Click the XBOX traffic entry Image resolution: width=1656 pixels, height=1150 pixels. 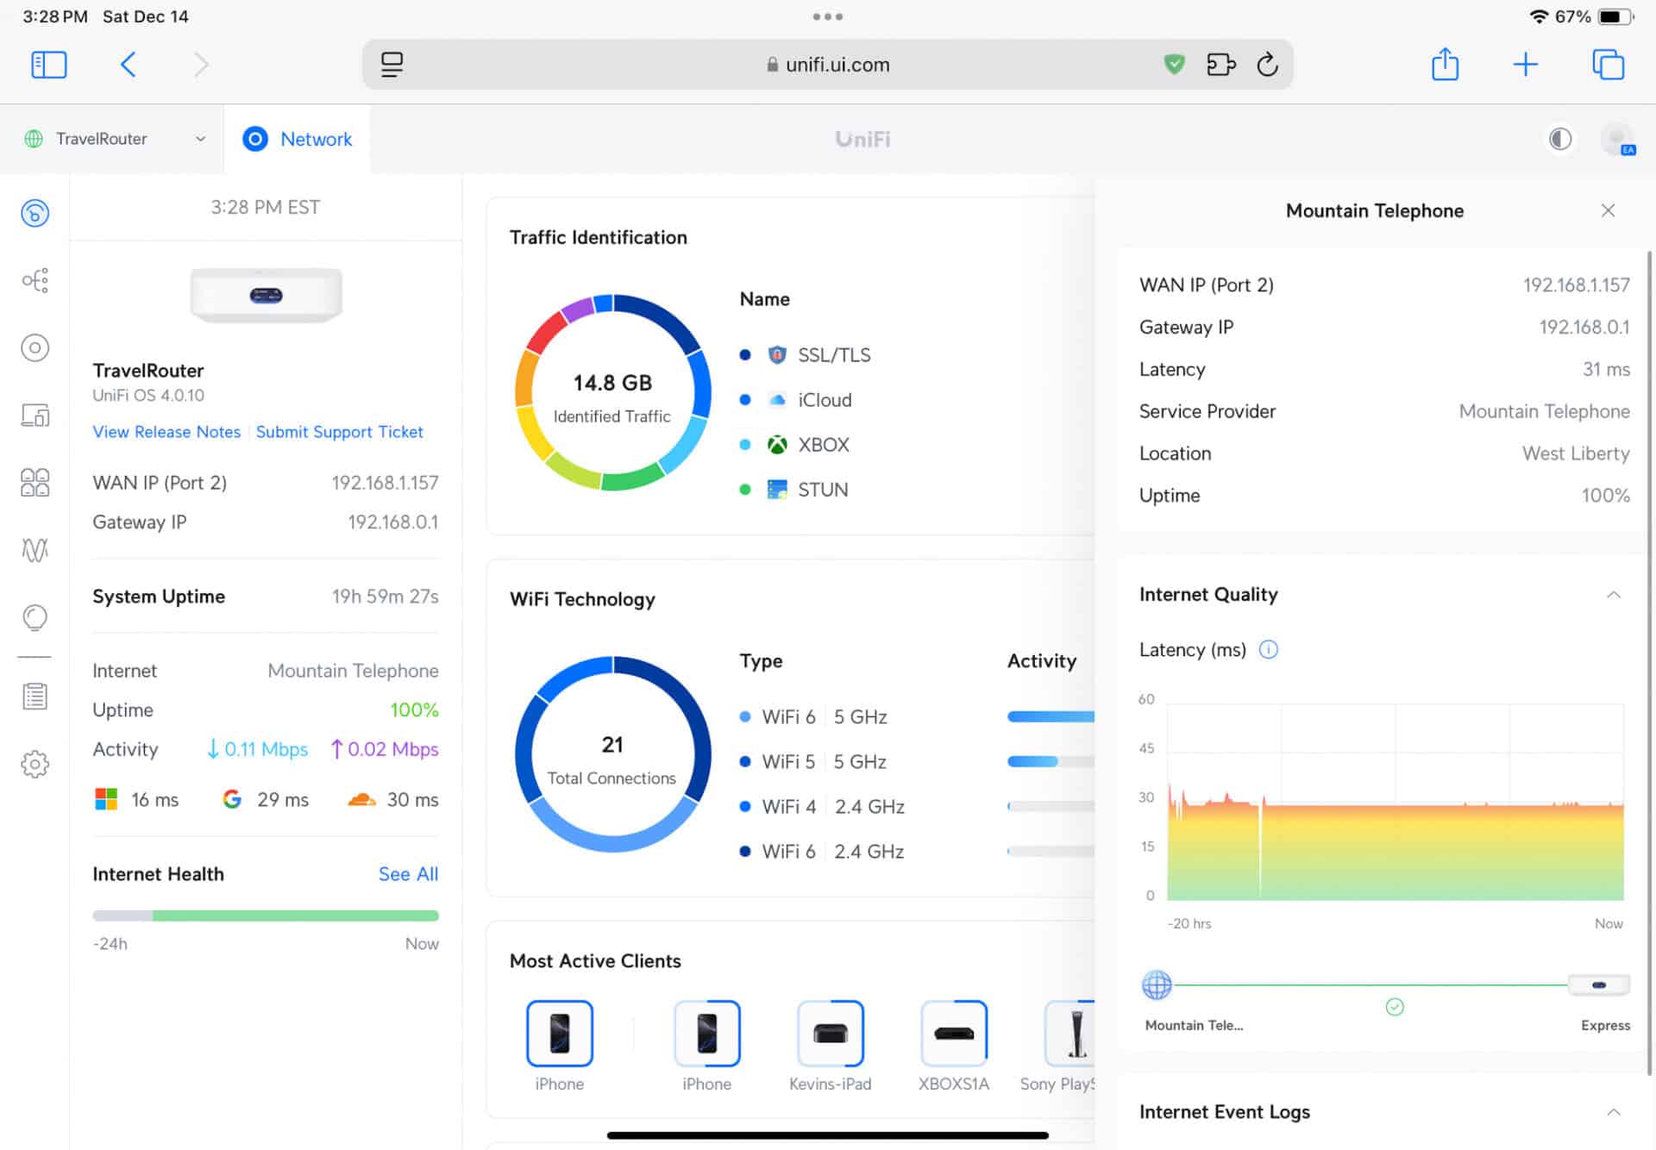(x=794, y=445)
